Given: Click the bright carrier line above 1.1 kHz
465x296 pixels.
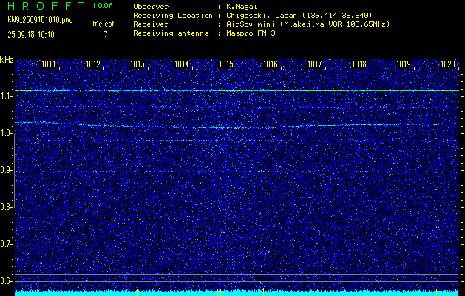Looking at the screenshot, I should pyautogui.click(x=237, y=90).
